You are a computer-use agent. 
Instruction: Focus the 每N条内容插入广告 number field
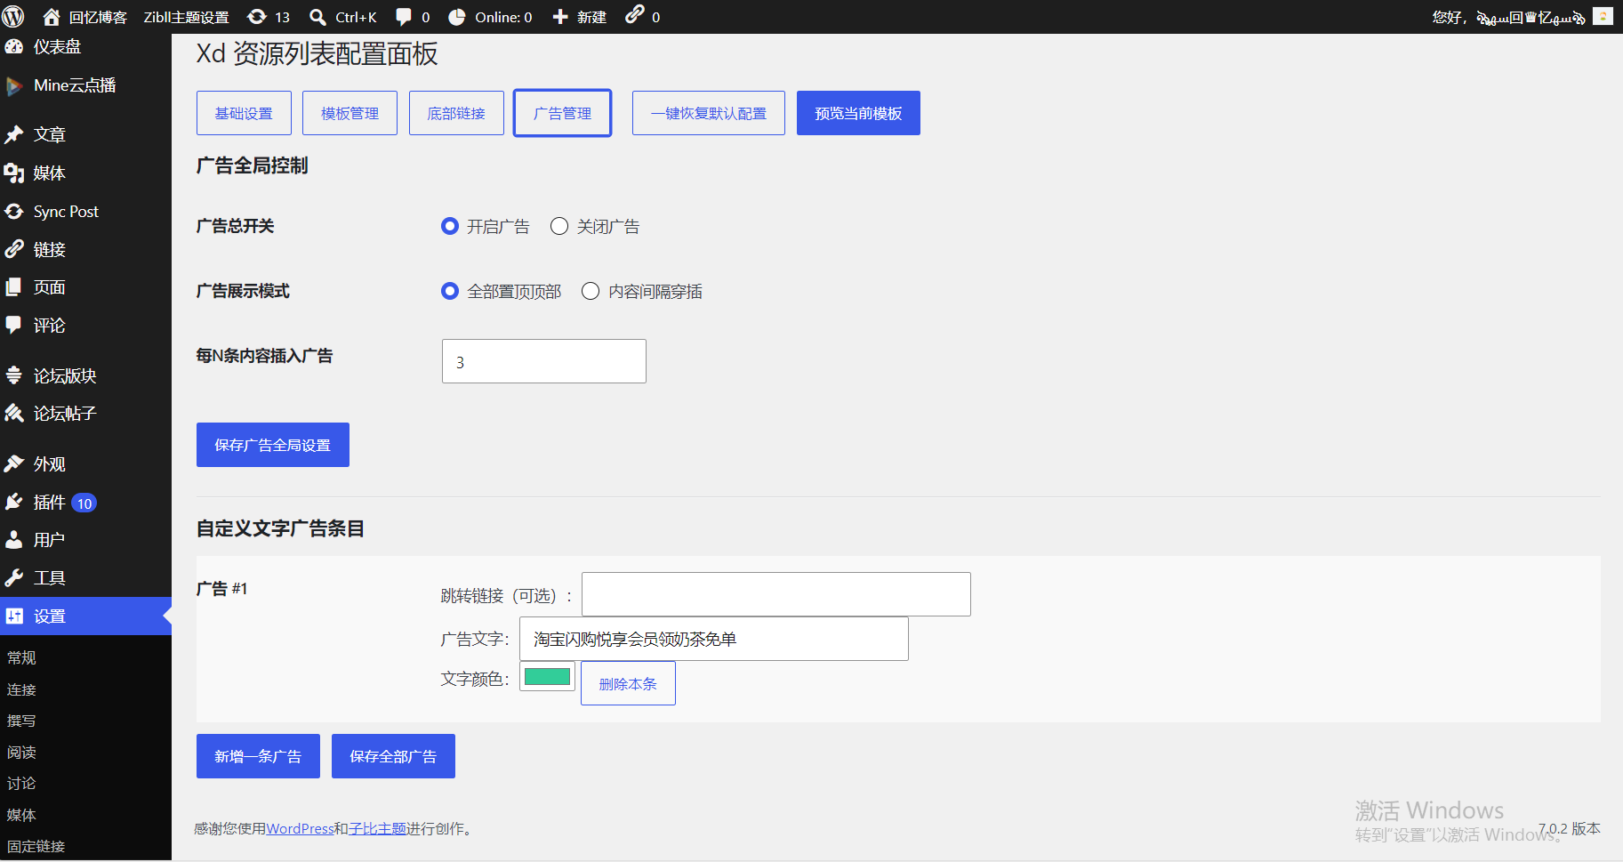pyautogui.click(x=544, y=361)
